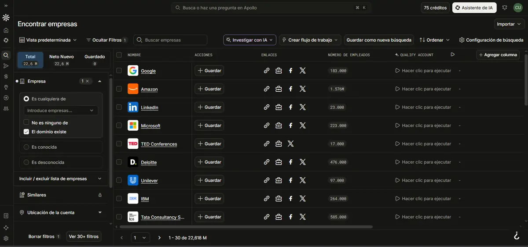528x247 pixels.
Task: Open the Similares filter section
Action: [x=61, y=195]
